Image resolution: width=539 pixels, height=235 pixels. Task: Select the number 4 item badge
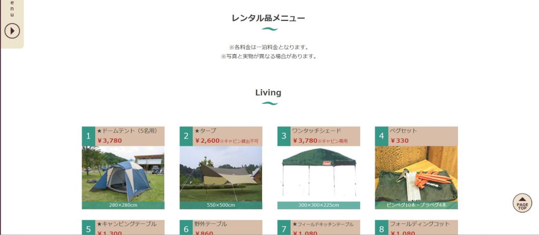tap(382, 136)
